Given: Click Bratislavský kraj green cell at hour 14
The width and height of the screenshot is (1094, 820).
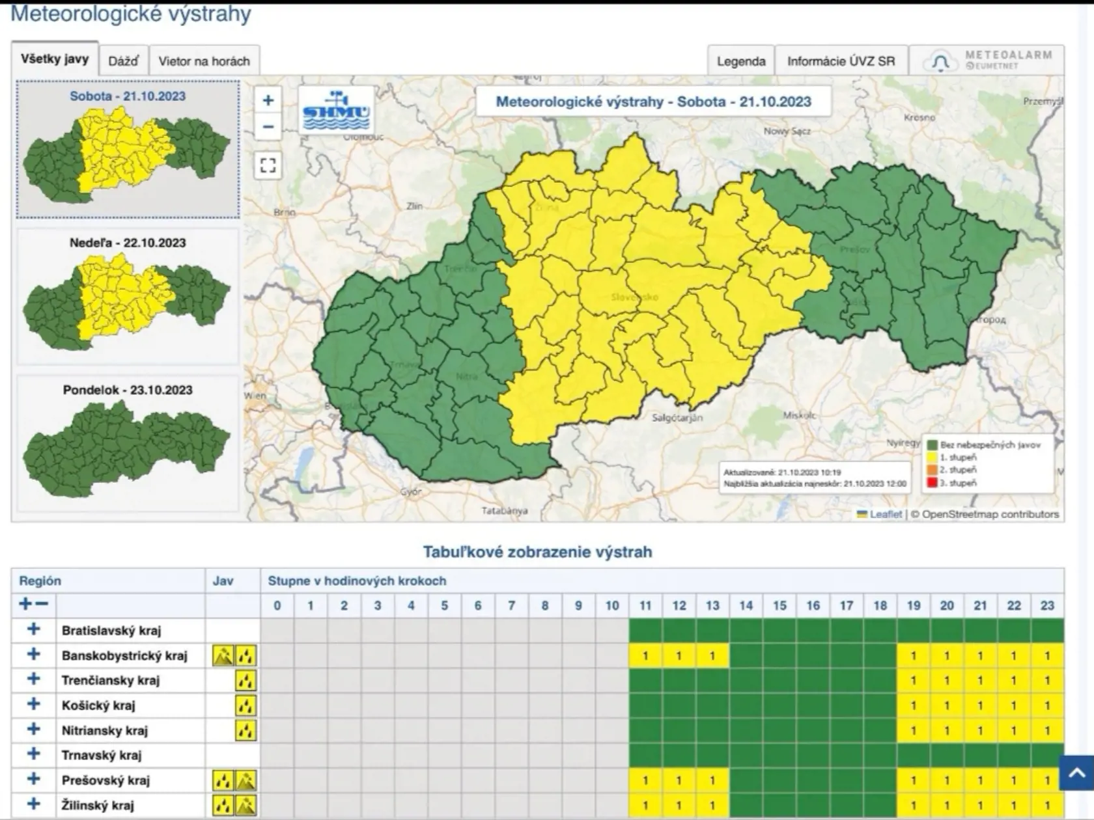Looking at the screenshot, I should click(746, 631).
